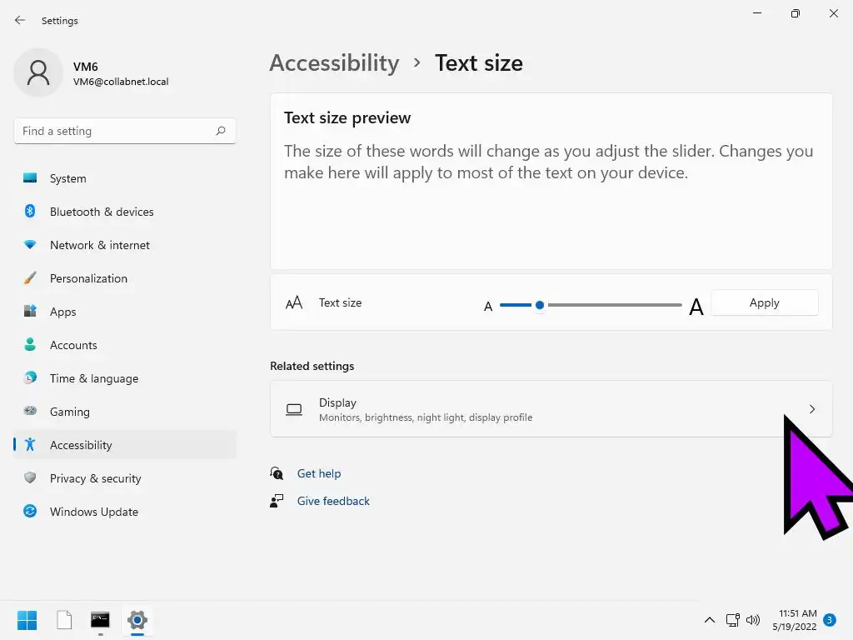853x640 pixels.
Task: Select System in the sidebar
Action: (x=67, y=178)
